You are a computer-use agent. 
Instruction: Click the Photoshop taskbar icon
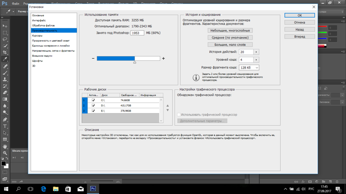pyautogui.click(x=93, y=189)
